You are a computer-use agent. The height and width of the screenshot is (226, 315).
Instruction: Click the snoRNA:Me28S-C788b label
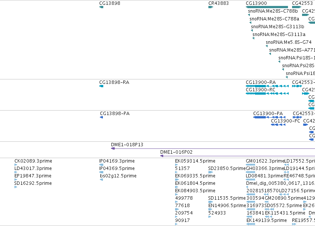pyautogui.click(x=273, y=11)
